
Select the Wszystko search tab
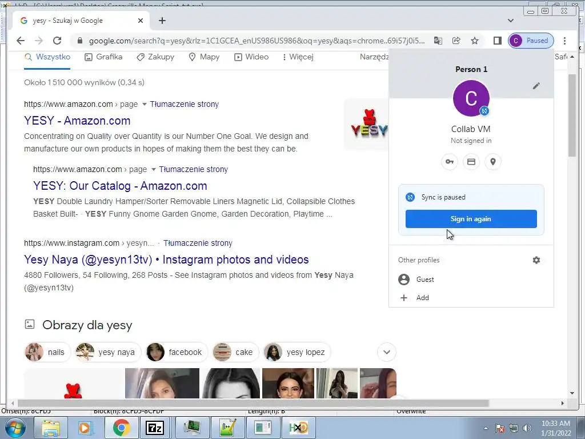click(x=47, y=57)
